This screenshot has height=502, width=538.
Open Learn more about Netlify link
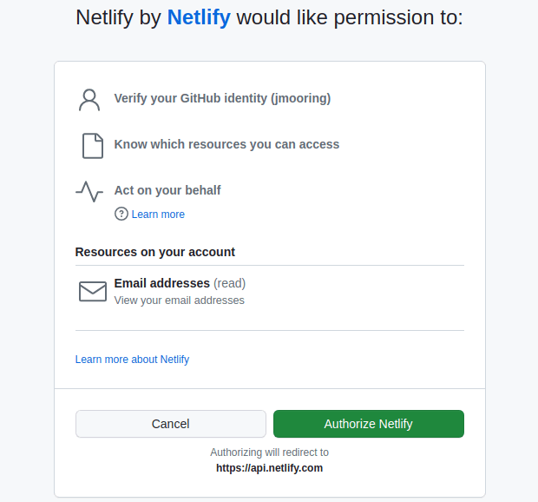[132, 360]
